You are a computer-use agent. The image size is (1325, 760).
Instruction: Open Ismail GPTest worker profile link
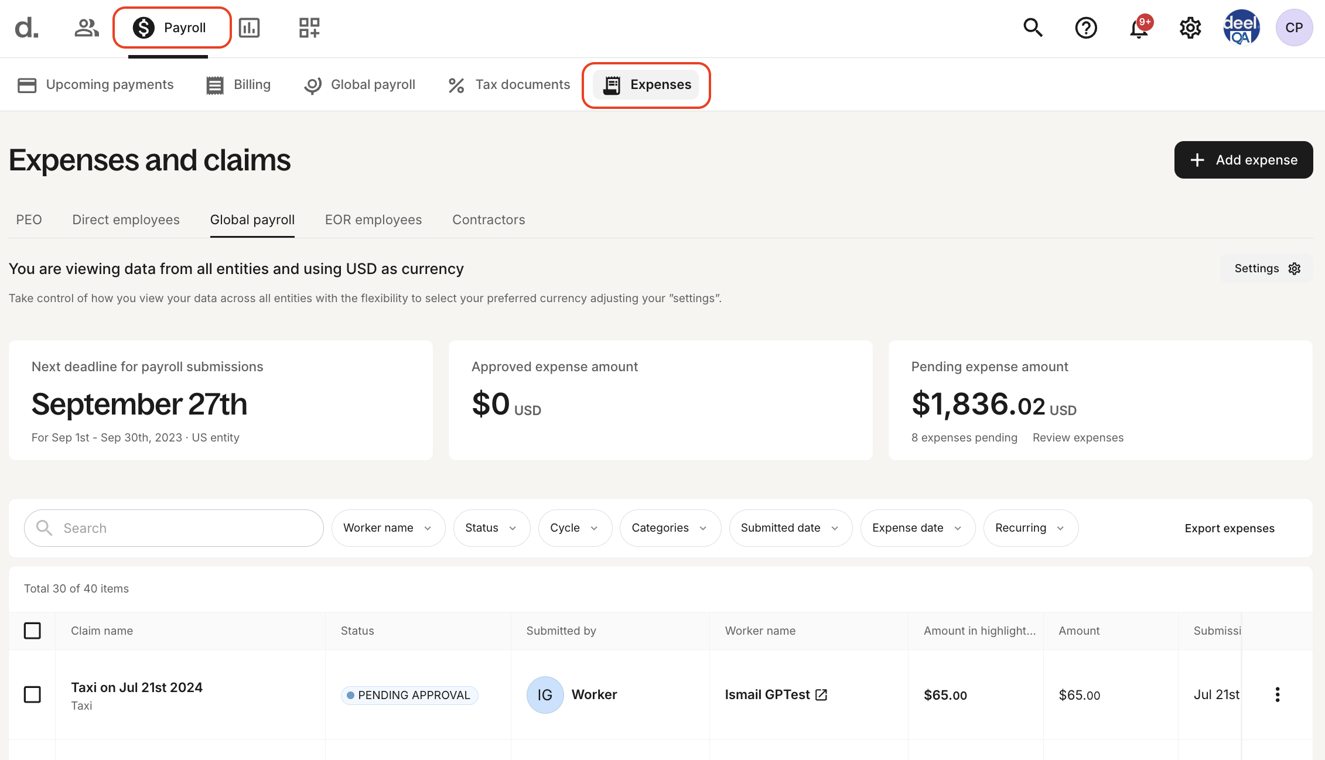[767, 694]
